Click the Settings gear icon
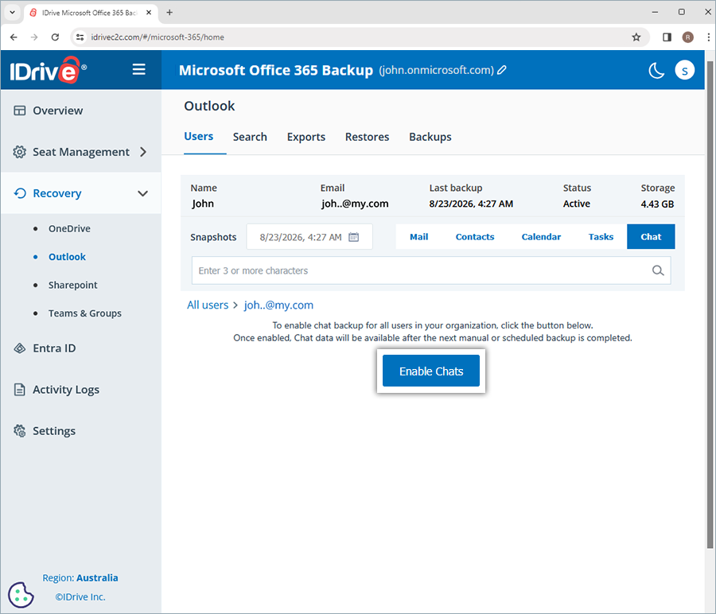 20,431
